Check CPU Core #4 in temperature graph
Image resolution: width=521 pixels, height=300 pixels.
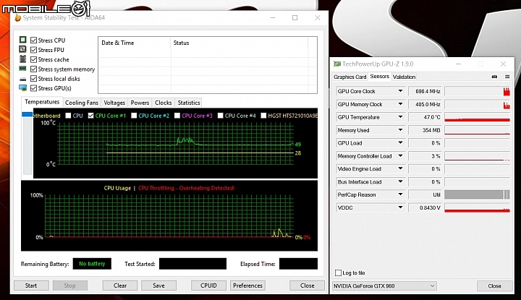click(x=220, y=116)
